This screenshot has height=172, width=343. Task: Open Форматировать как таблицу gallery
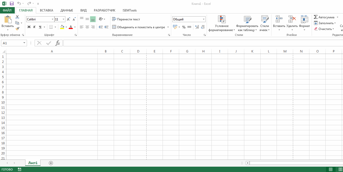247,23
